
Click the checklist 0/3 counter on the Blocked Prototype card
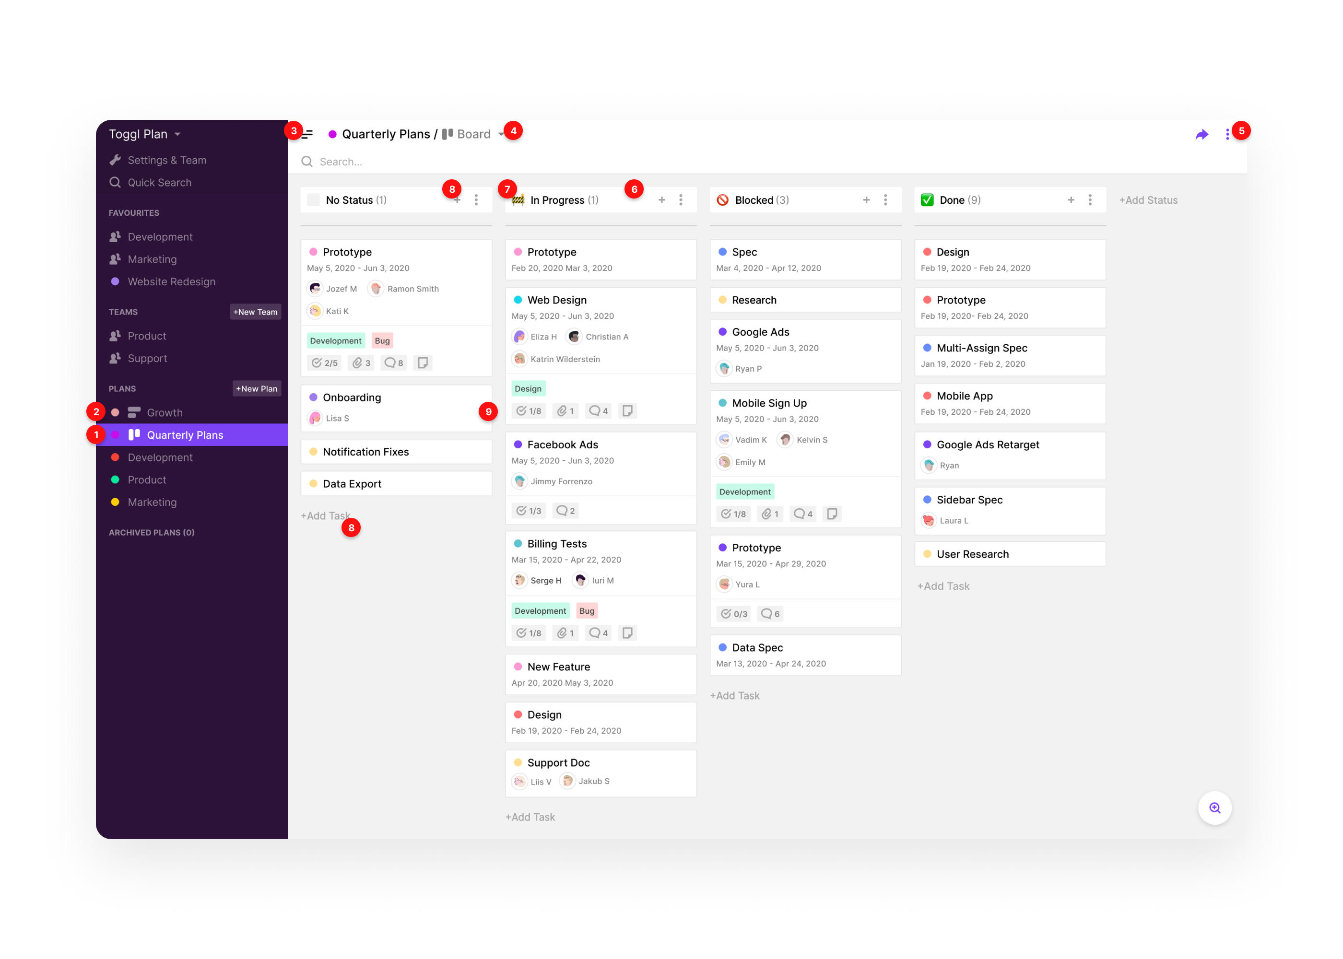734,614
